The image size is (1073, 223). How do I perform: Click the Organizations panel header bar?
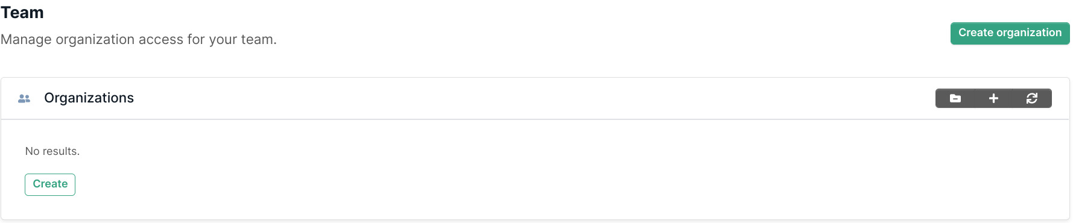535,98
